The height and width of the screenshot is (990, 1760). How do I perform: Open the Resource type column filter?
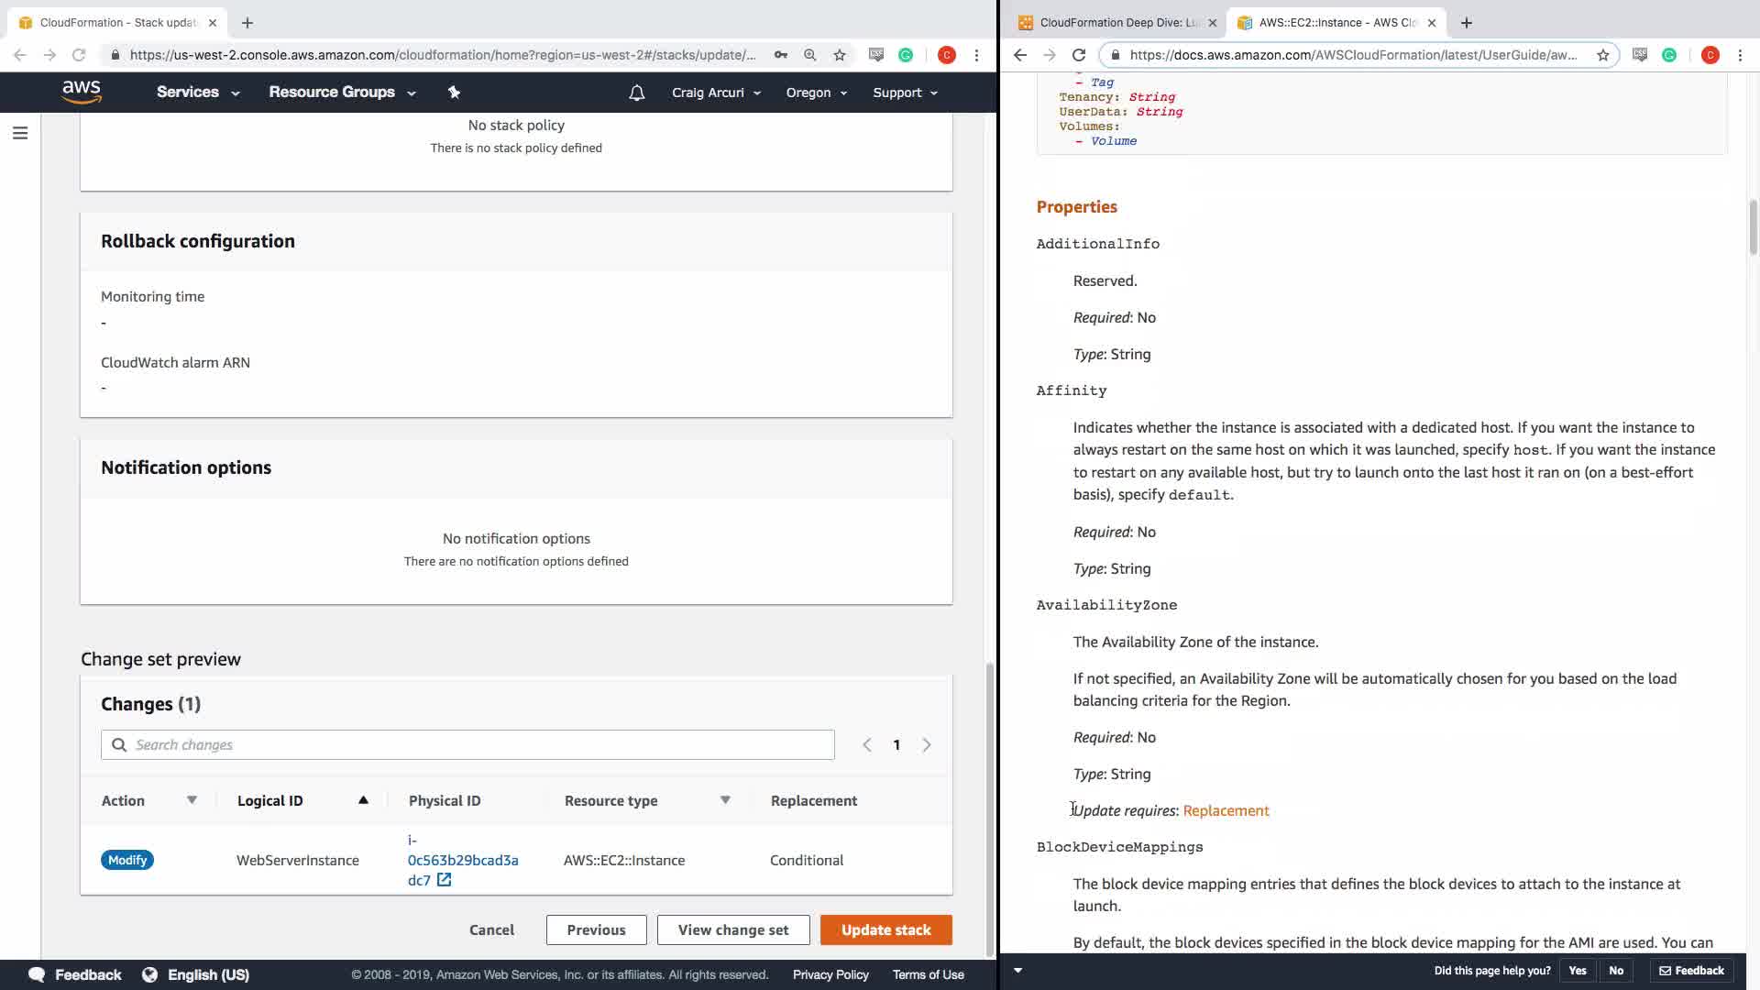[x=725, y=800]
